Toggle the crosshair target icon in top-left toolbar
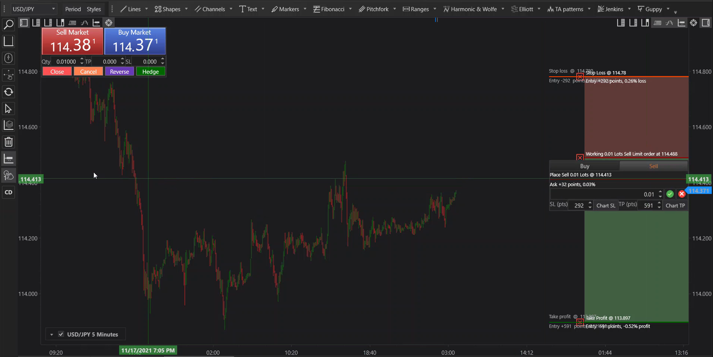This screenshot has height=357, width=713. coord(109,23)
